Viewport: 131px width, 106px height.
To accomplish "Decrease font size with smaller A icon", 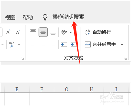I will pos(18,32).
